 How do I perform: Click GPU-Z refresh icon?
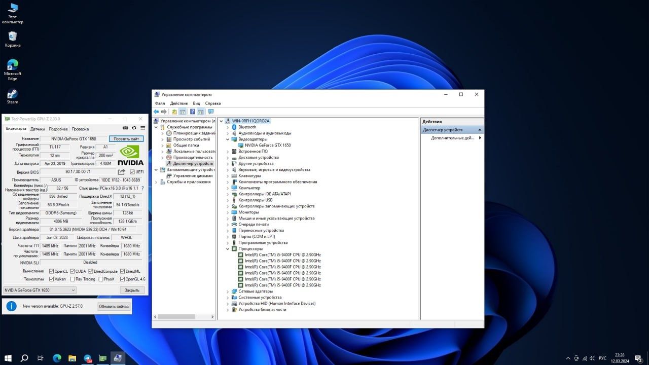134,128
